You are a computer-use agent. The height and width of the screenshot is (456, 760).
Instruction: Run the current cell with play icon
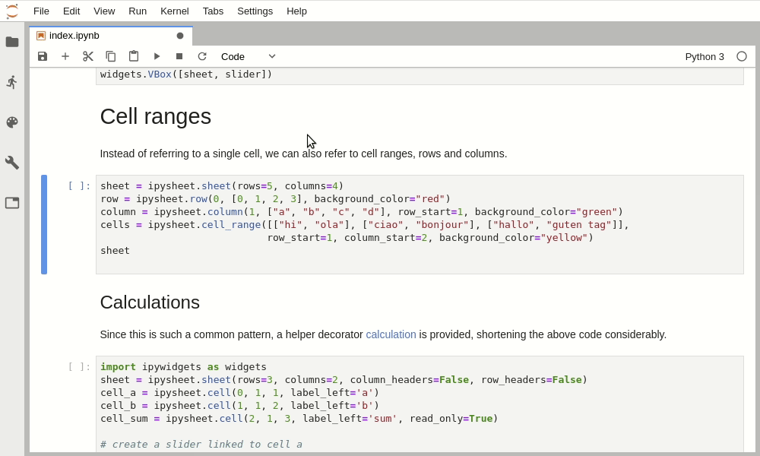point(157,56)
